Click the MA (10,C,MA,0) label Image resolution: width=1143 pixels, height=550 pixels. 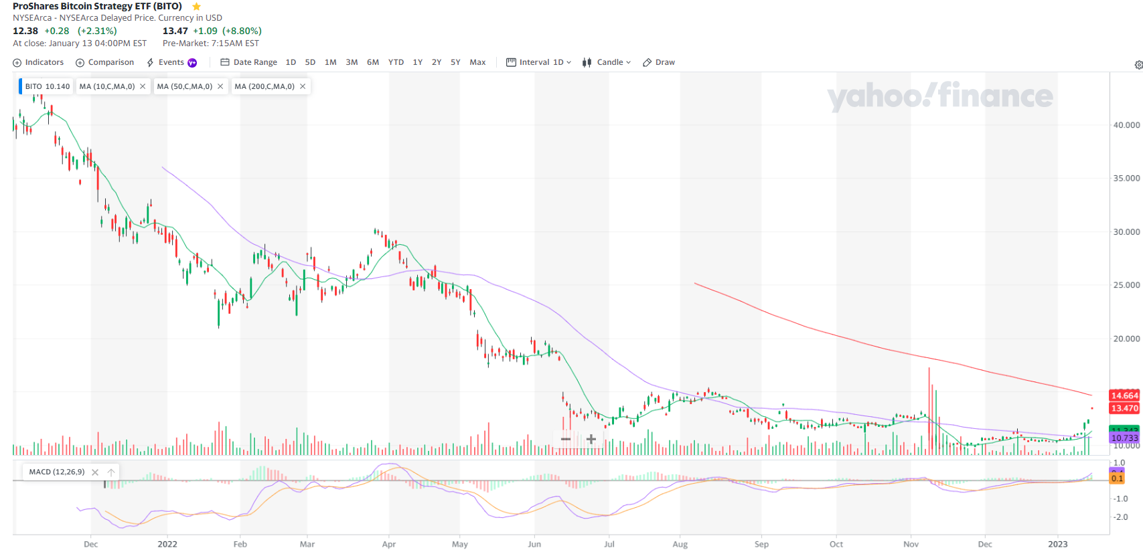point(107,86)
